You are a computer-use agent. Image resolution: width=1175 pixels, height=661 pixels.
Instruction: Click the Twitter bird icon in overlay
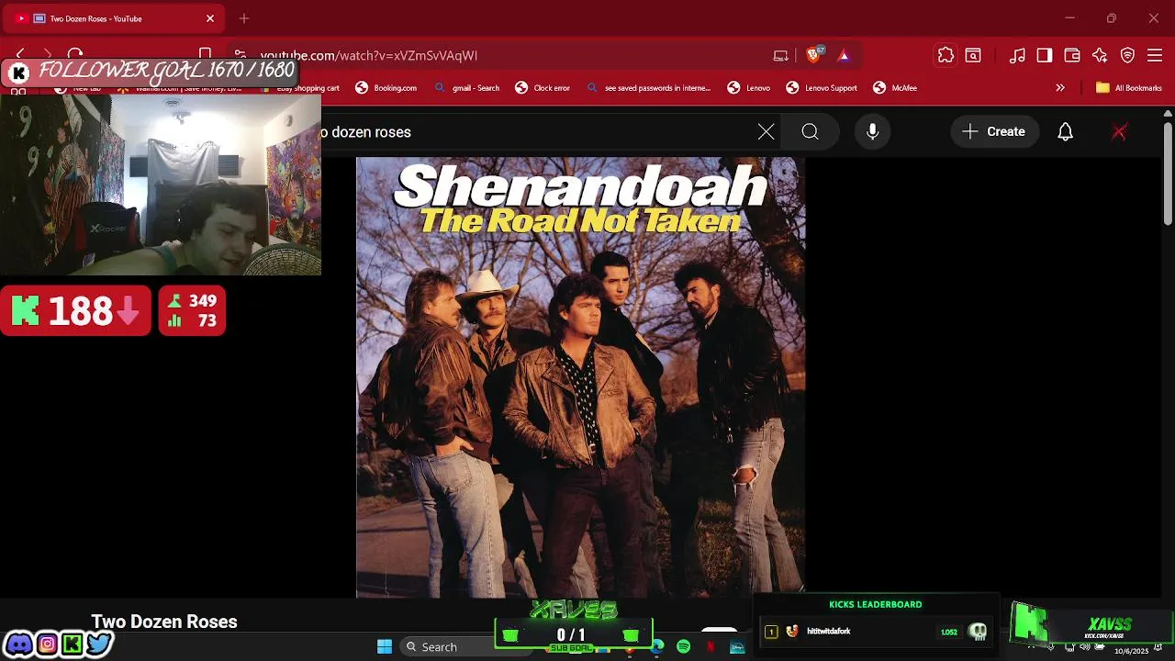[x=99, y=644]
